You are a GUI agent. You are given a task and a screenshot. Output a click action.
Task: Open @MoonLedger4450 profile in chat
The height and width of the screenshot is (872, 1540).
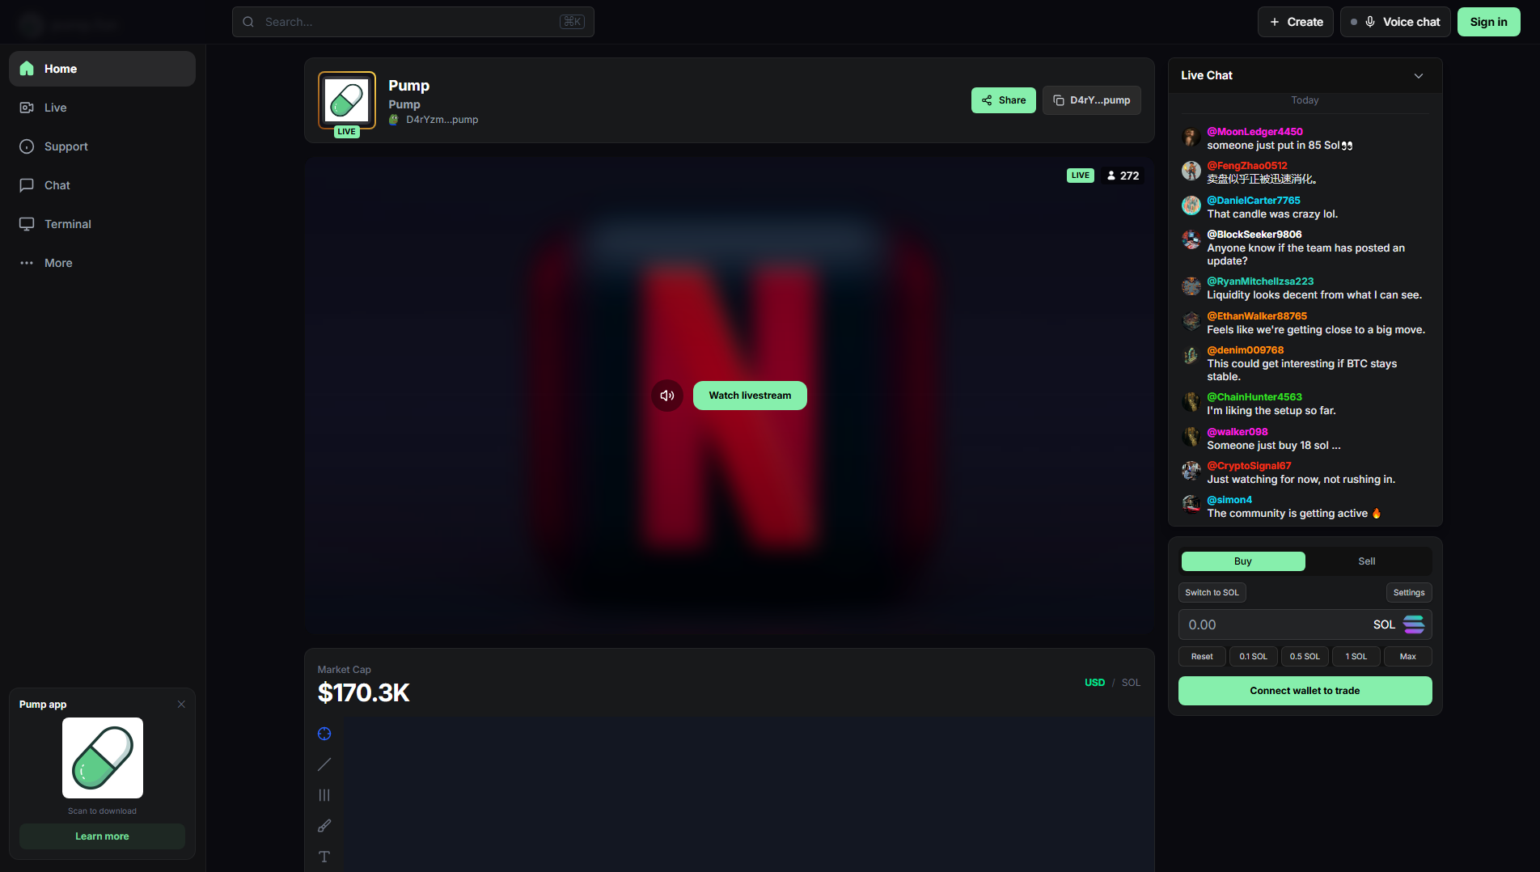(x=1254, y=132)
